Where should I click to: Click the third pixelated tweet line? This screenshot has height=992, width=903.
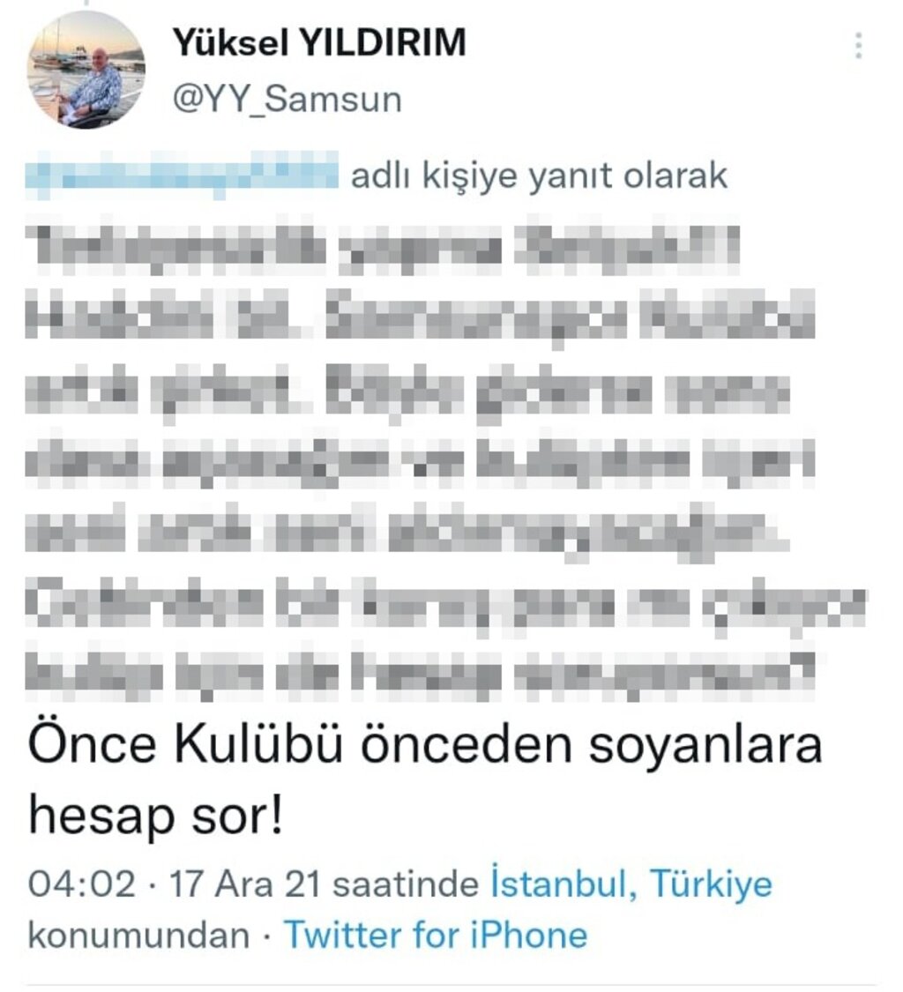pos(408,392)
